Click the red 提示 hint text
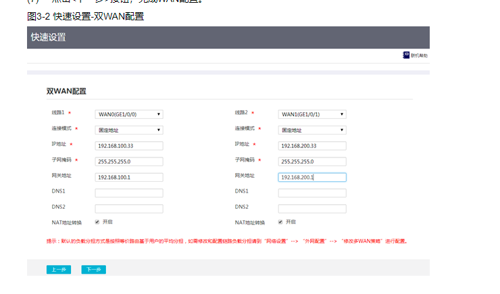 [x=227, y=241]
